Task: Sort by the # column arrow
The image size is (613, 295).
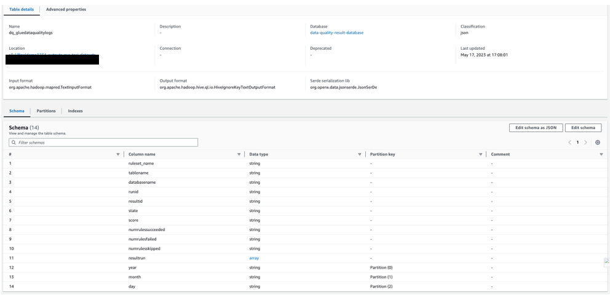Action: [117, 154]
